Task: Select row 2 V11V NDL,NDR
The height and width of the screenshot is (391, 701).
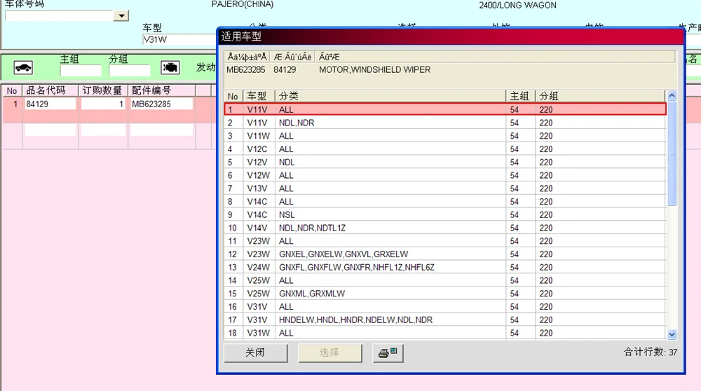Action: (x=445, y=123)
